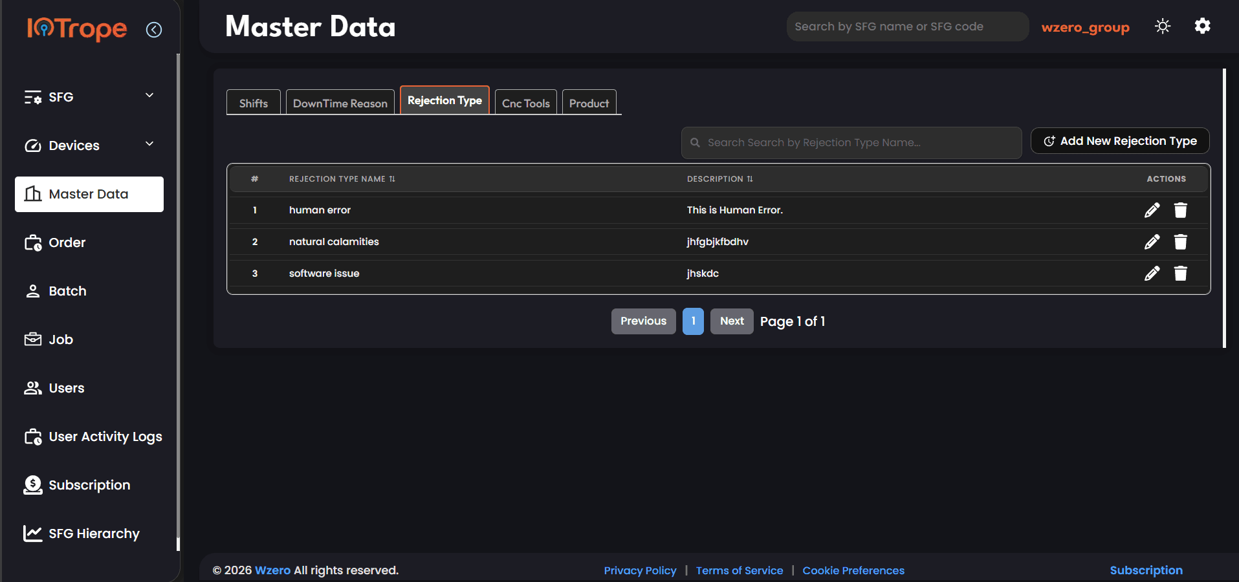The height and width of the screenshot is (582, 1239).
Task: Collapse the sidebar with the arrow icon
Action: point(154,30)
